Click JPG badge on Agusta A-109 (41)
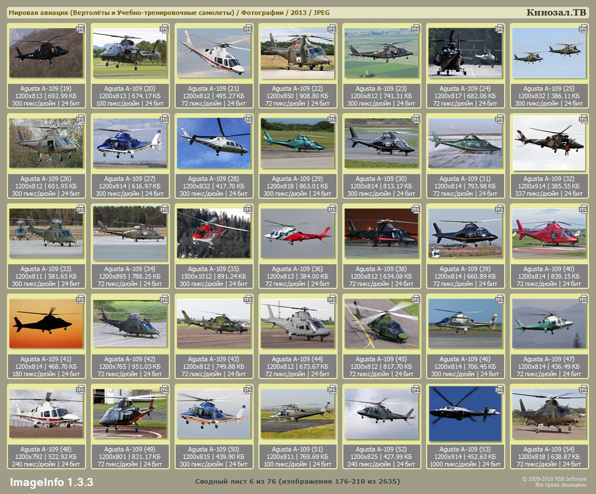Viewport: 596px width, 494px height. pyautogui.click(x=80, y=299)
